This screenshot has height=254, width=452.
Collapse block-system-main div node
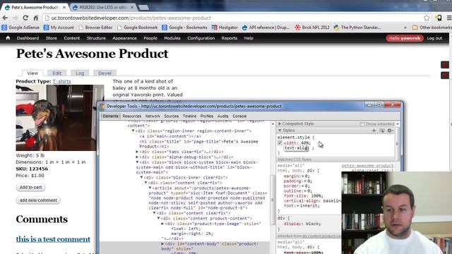pyautogui.click(x=137, y=162)
